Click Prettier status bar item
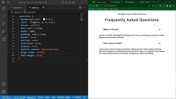 point(76,97)
